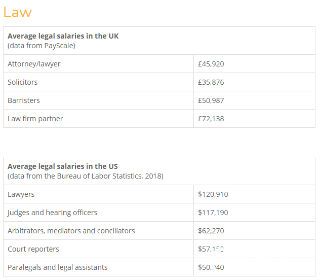
Task: Select Paralegals and legal assistants label
Action: [x=58, y=267]
